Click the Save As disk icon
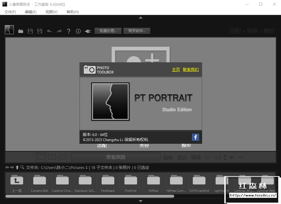Screen dimensions: 281x204 (40, 31)
